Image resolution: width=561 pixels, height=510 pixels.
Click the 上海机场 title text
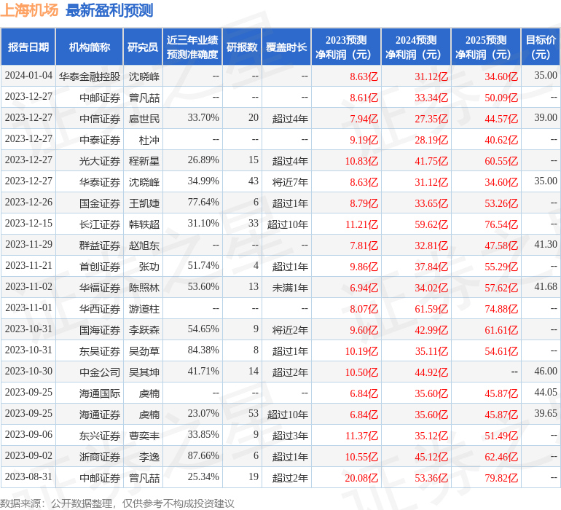coord(29,10)
